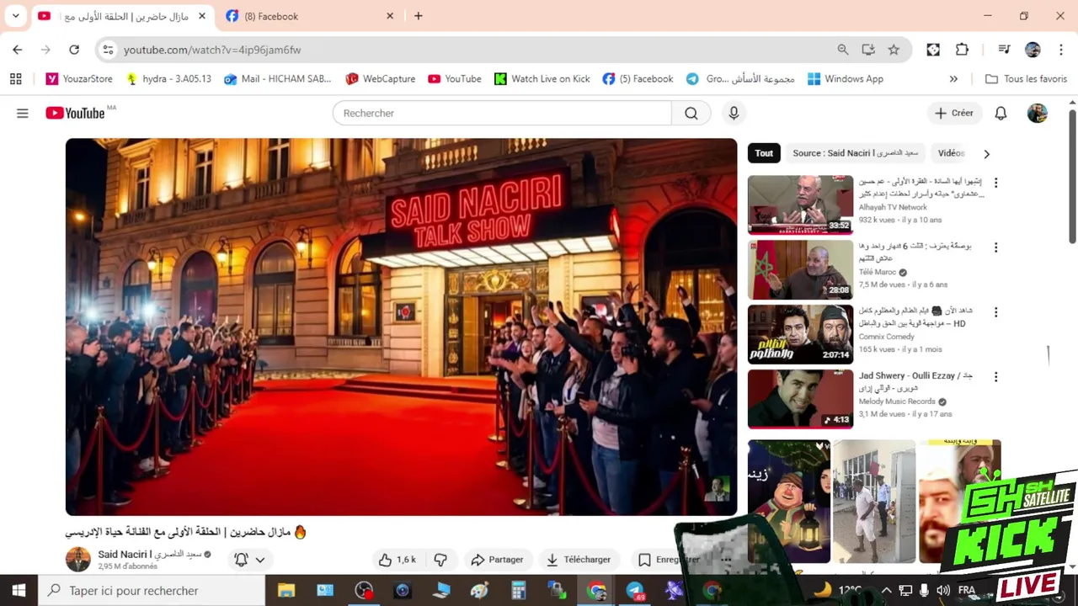Like the video showing 1,6 k

pos(398,560)
